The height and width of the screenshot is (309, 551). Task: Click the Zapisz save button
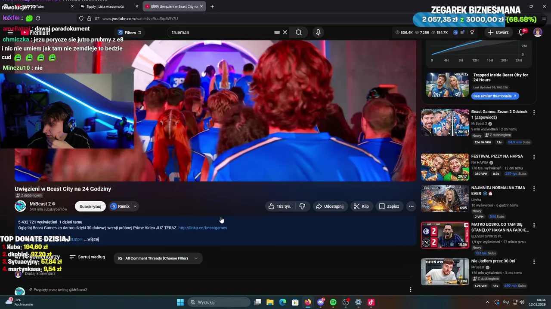[389, 206]
